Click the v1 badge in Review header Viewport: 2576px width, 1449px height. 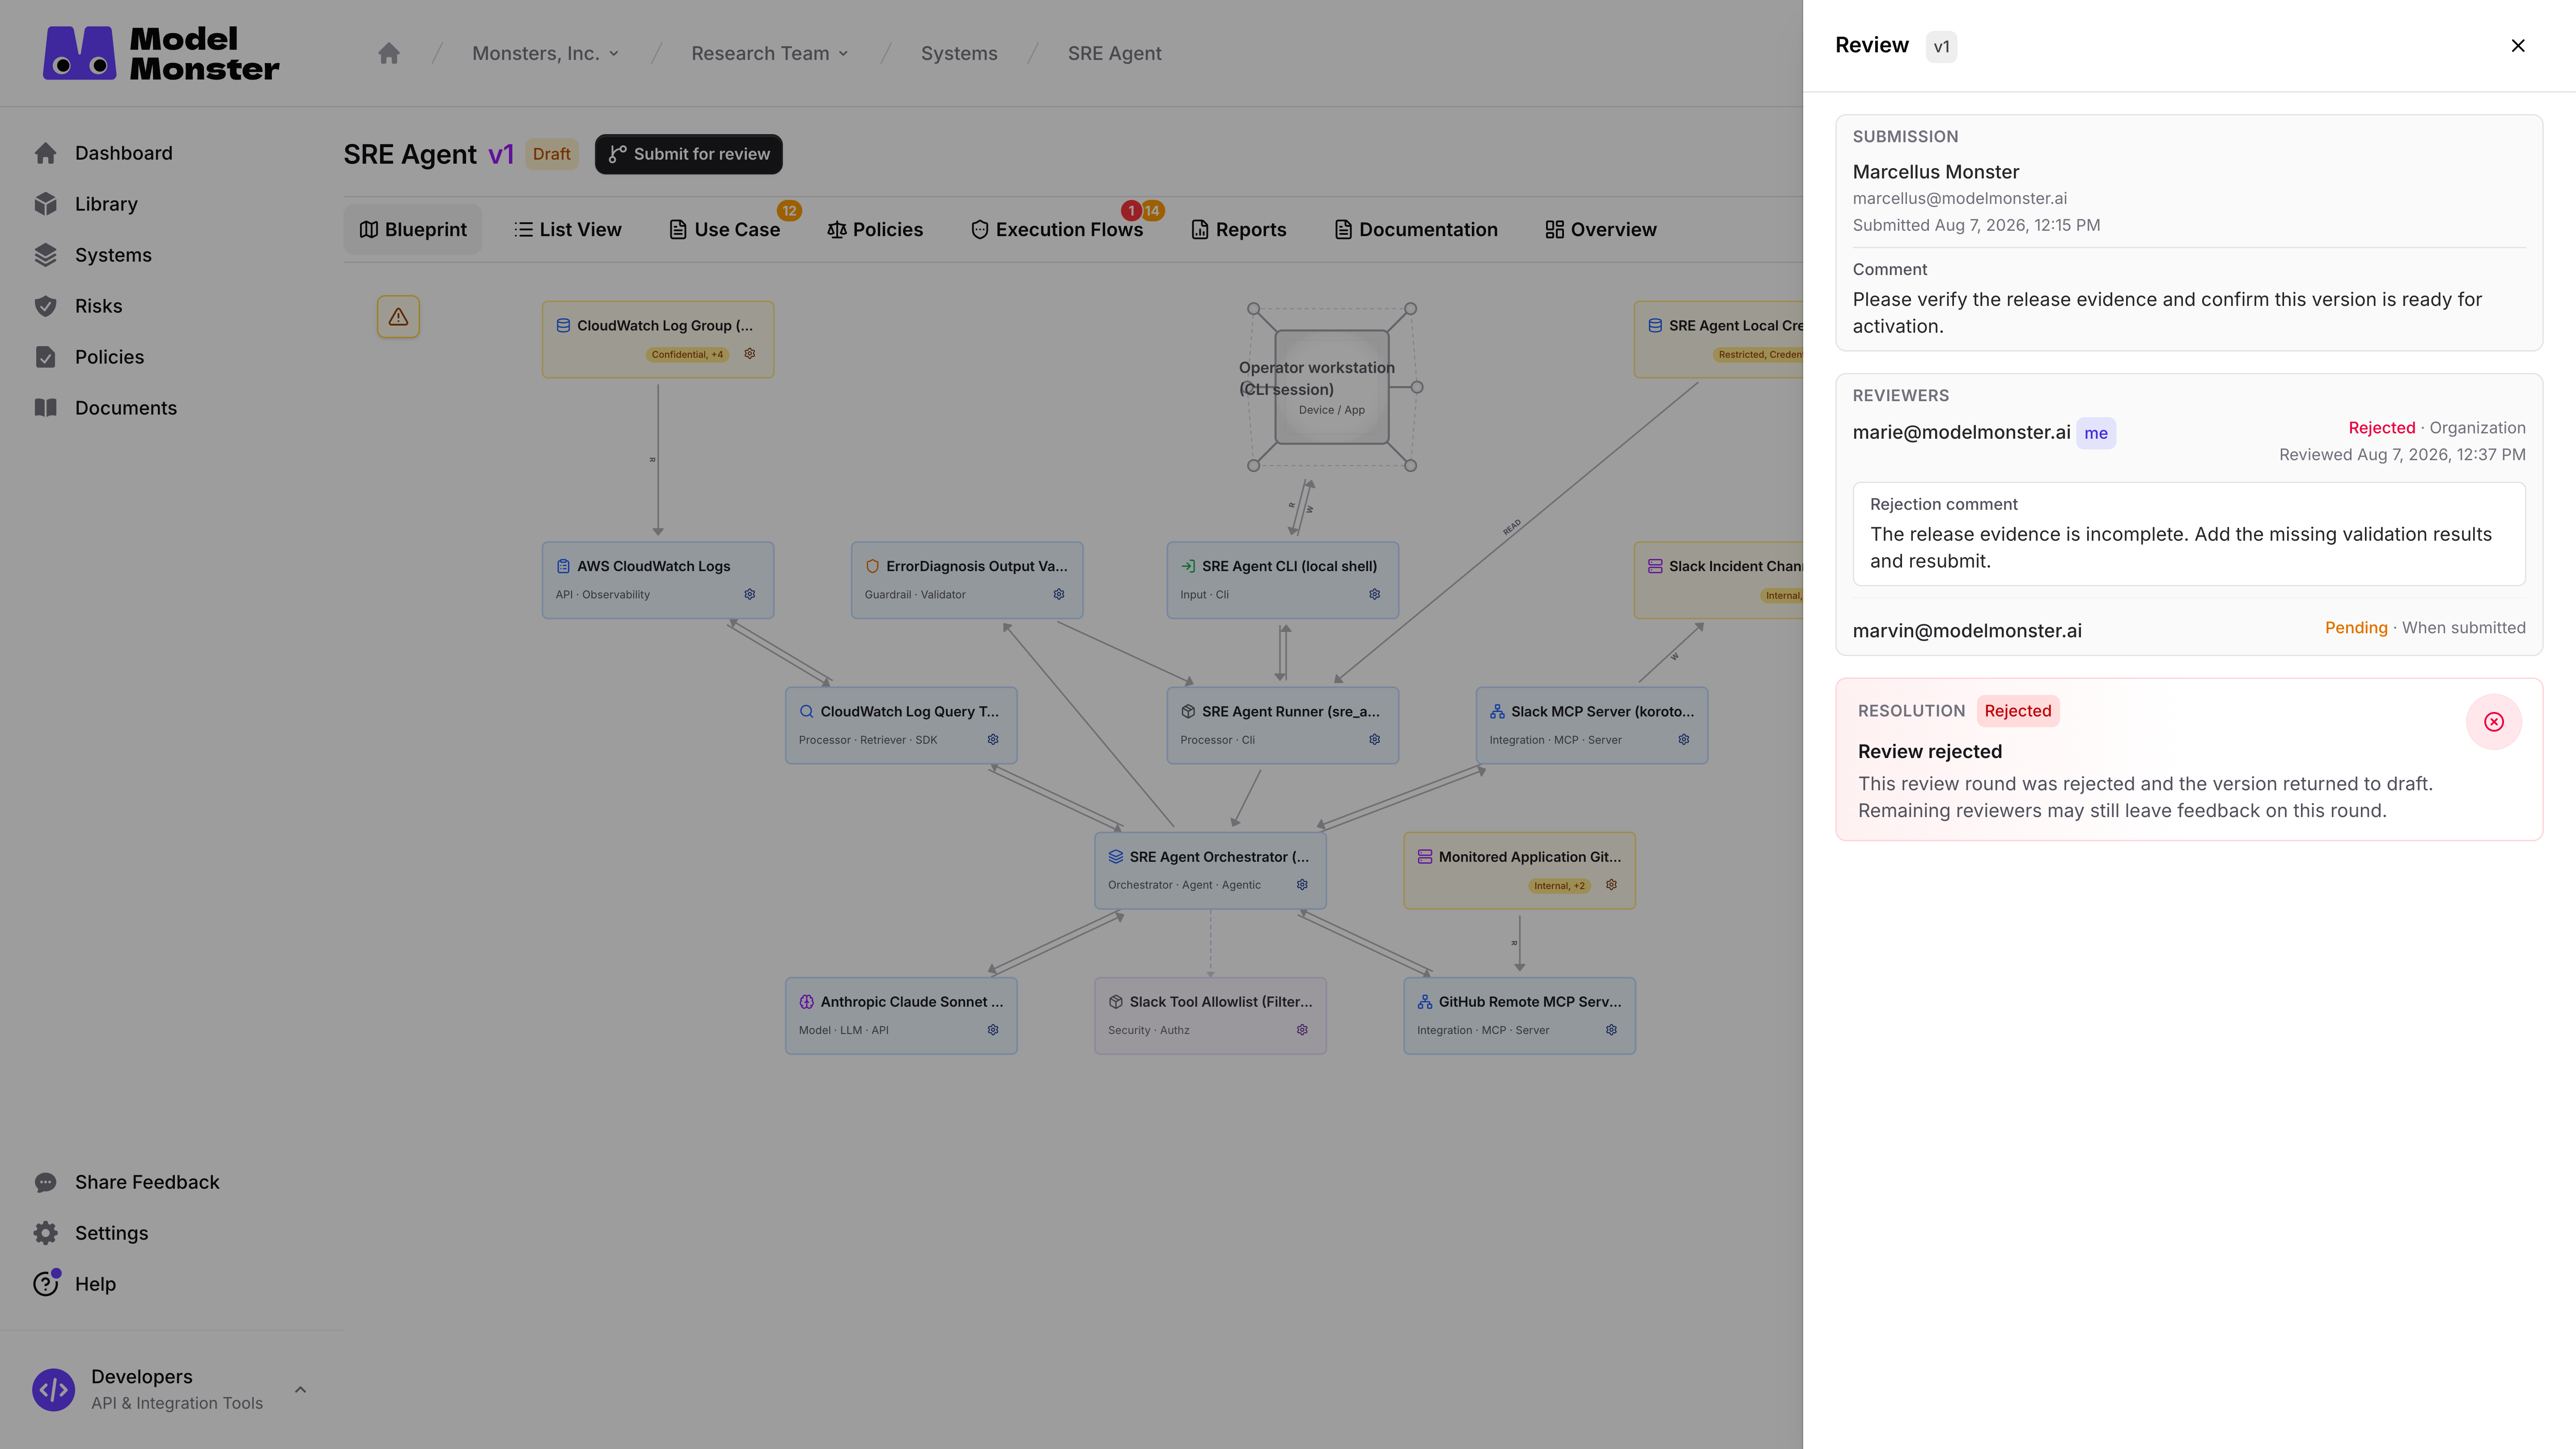(1941, 47)
